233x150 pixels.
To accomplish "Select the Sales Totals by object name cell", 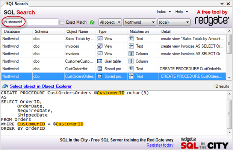I will point(80,39).
